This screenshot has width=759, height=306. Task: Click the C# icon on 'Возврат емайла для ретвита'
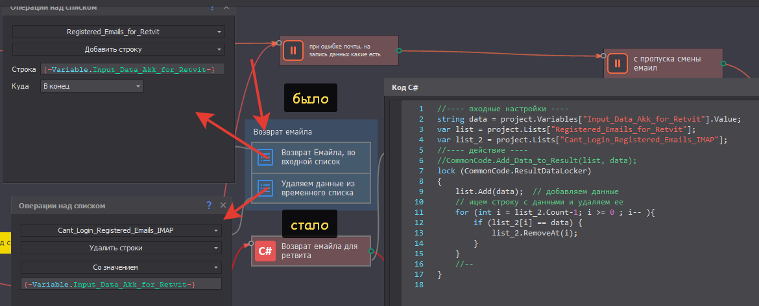coord(265,250)
